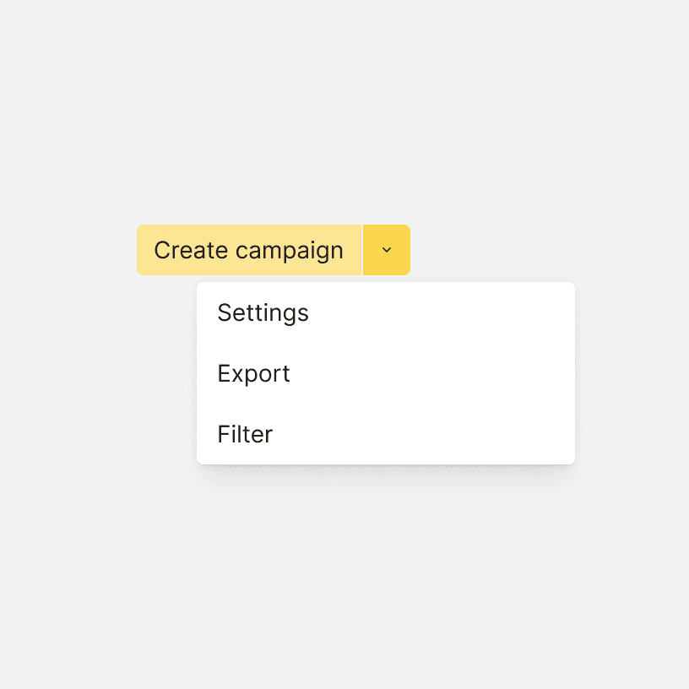689x689 pixels.
Task: Launch campaign creation via the main button
Action: pyautogui.click(x=248, y=250)
